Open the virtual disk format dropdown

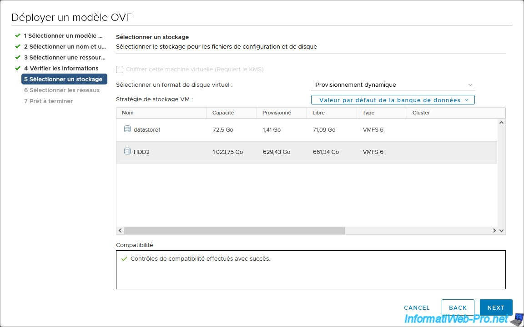coord(393,85)
